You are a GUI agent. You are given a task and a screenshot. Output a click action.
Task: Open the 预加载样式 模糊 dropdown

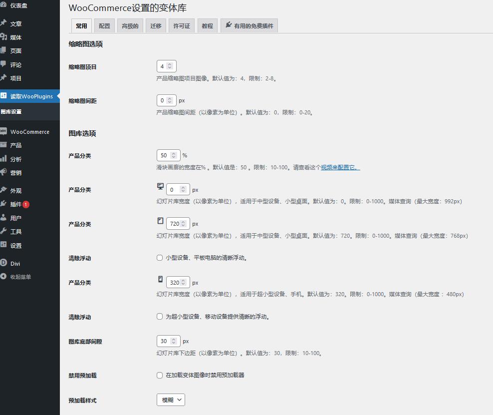pos(171,400)
